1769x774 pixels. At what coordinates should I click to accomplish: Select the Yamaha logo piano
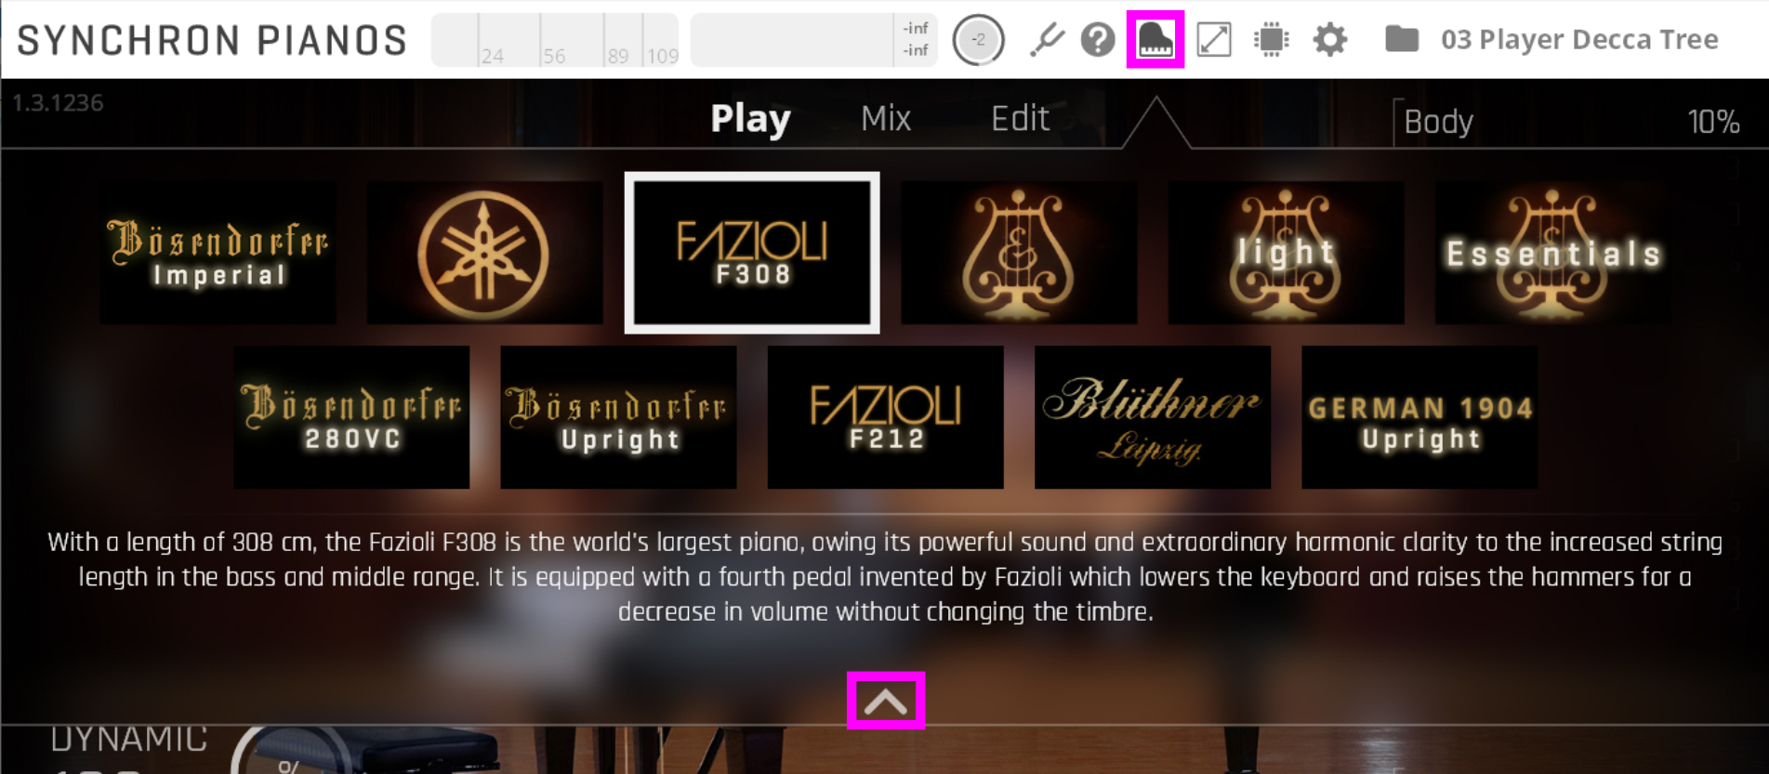click(x=484, y=253)
